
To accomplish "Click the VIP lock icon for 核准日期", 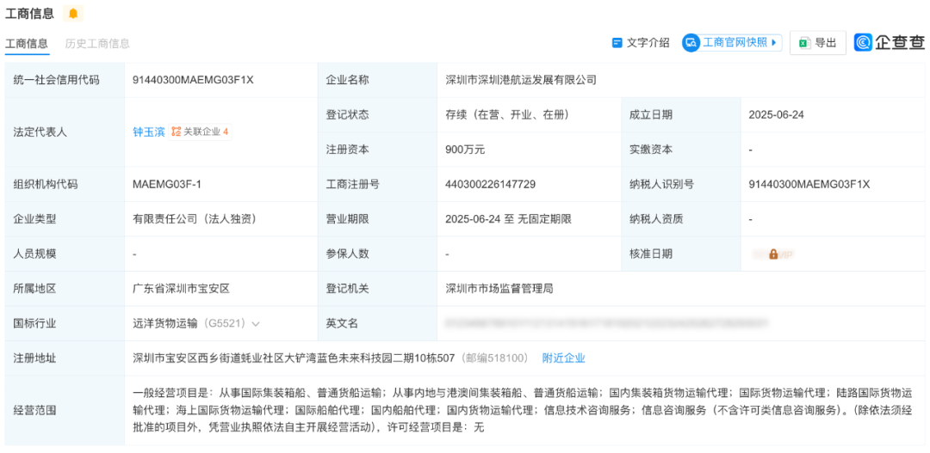I will 773,254.
